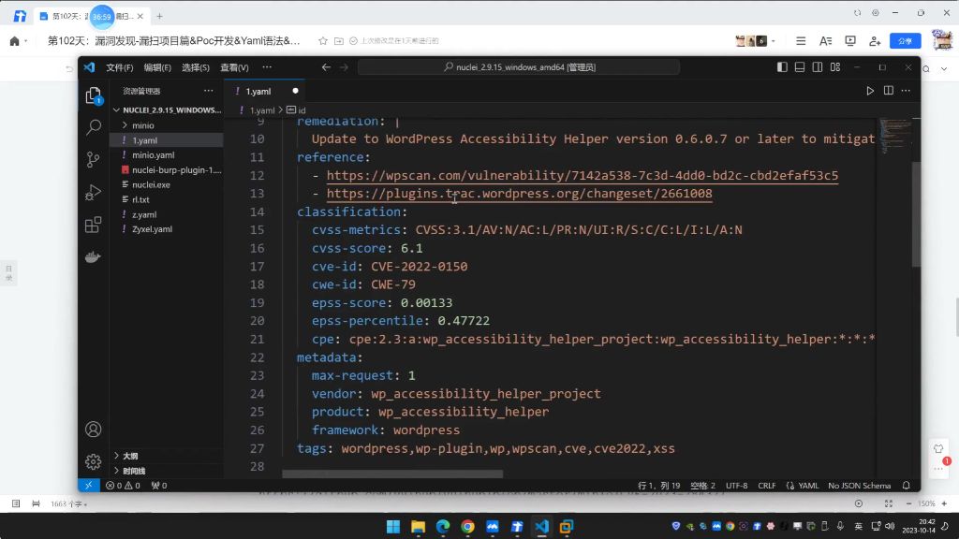Go forward with the navigation arrow

[x=344, y=67]
